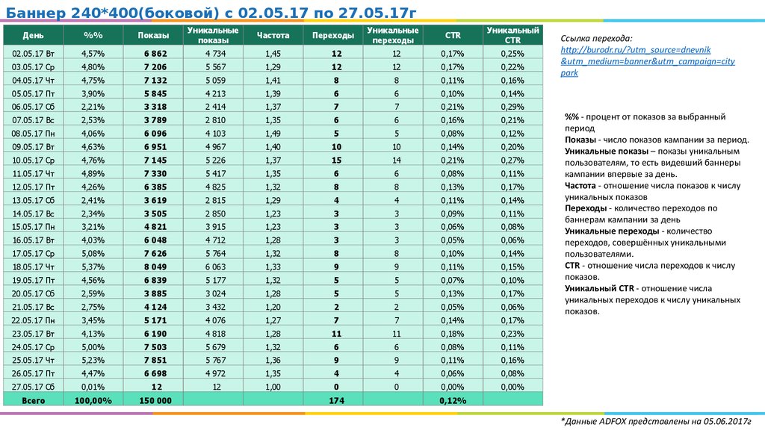Select the "Показы" column header
The image size is (765, 430).
152,35
